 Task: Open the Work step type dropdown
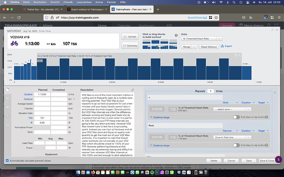pos(230,103)
